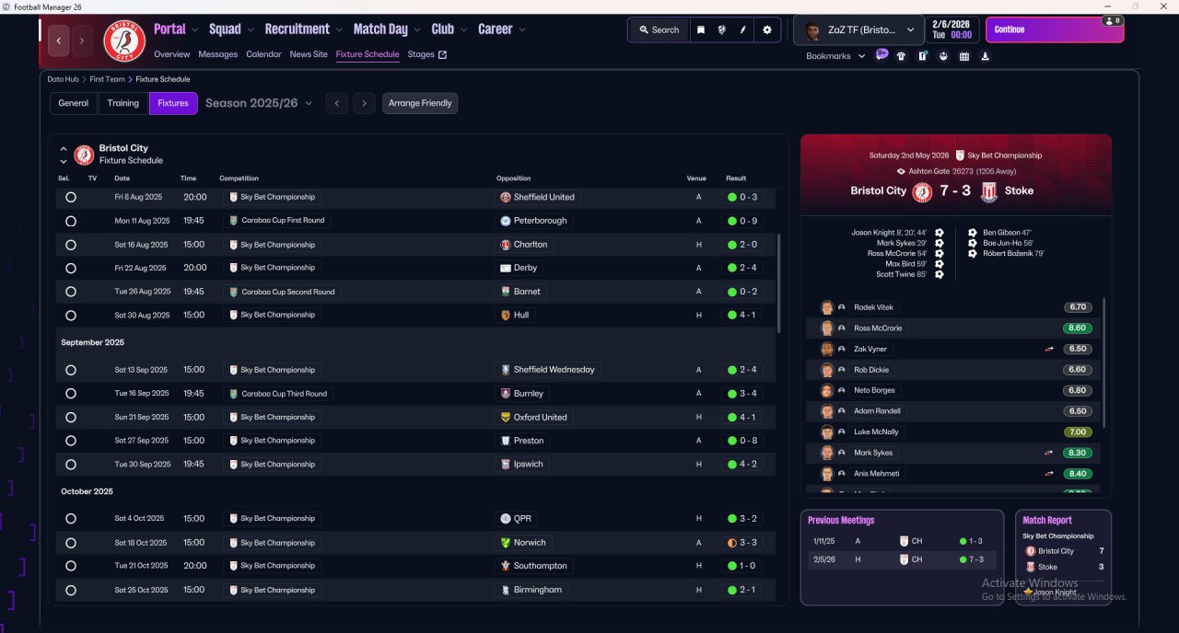The height and width of the screenshot is (633, 1179).
Task: Open the Overview sub-tab
Action: (172, 54)
